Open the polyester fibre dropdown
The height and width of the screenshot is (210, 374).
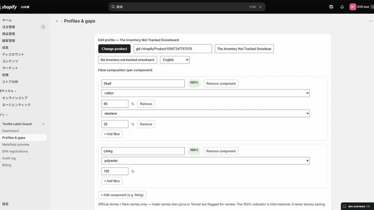[206, 161]
